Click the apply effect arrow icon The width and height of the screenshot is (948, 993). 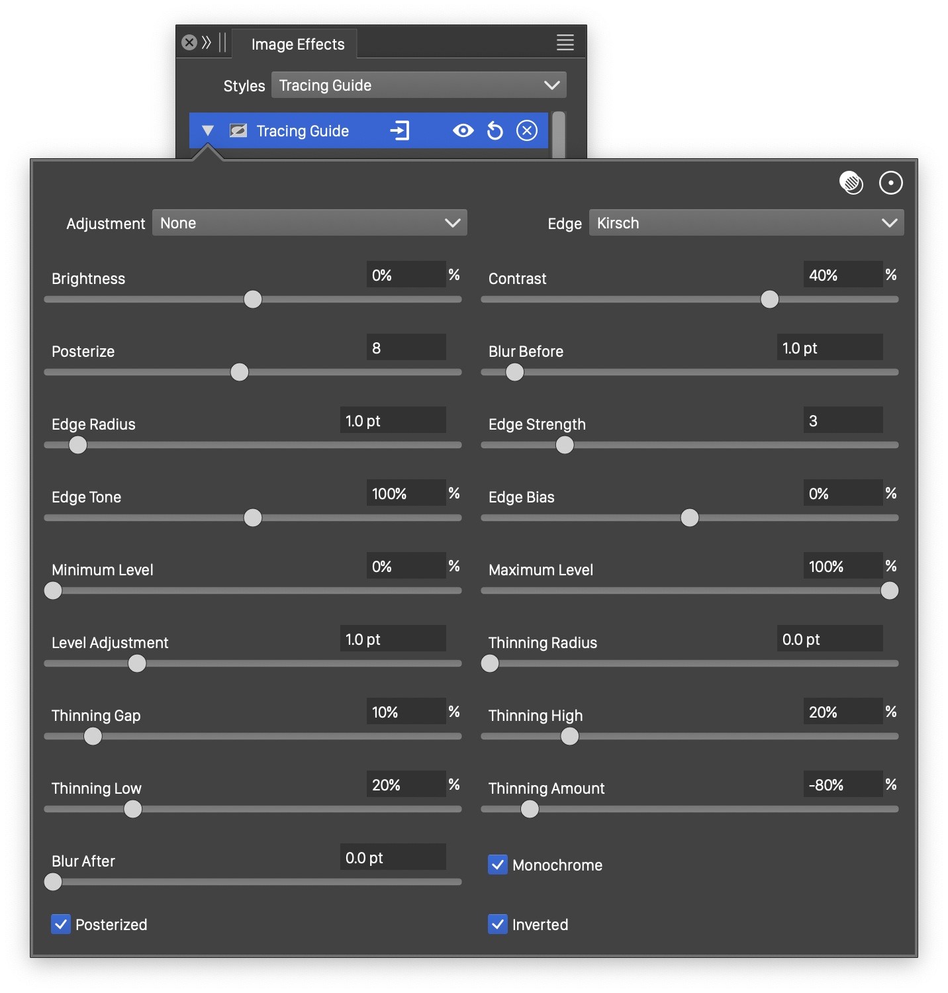click(400, 130)
